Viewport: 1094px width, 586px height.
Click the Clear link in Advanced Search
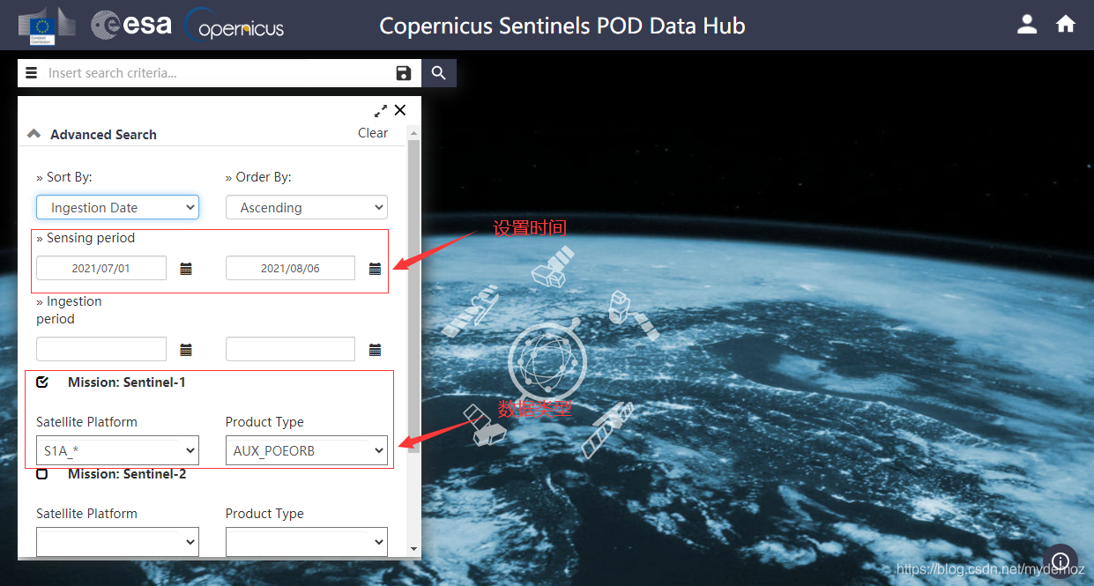[x=373, y=133]
